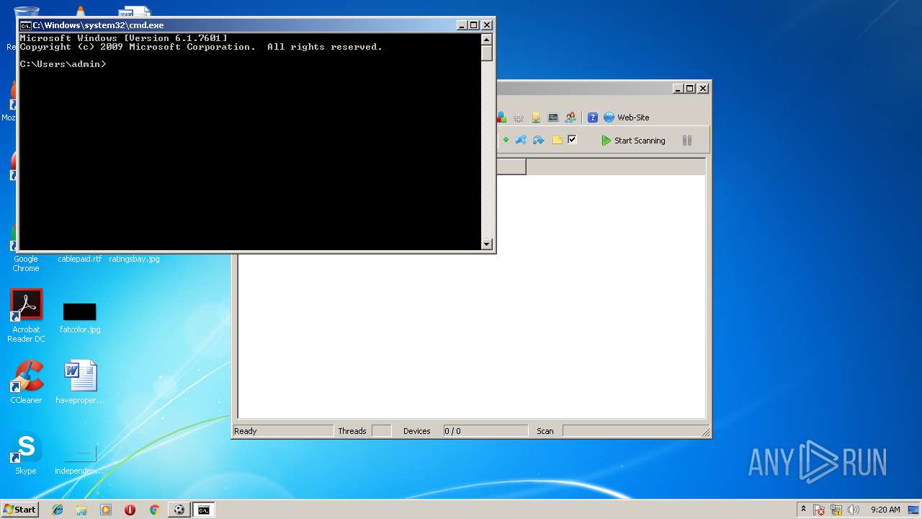Select the haveproper Word document icon
The height and width of the screenshot is (519, 922).
(x=79, y=382)
